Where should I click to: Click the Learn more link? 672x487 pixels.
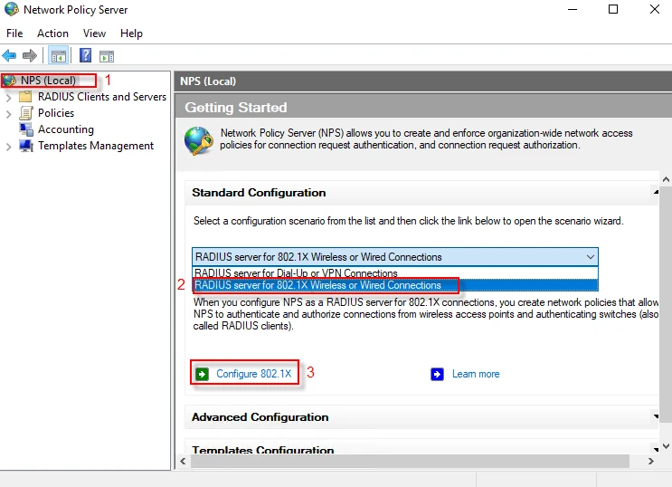(475, 374)
